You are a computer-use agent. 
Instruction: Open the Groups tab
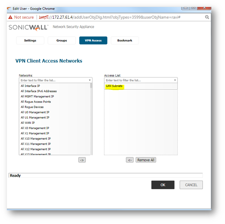[62, 40]
